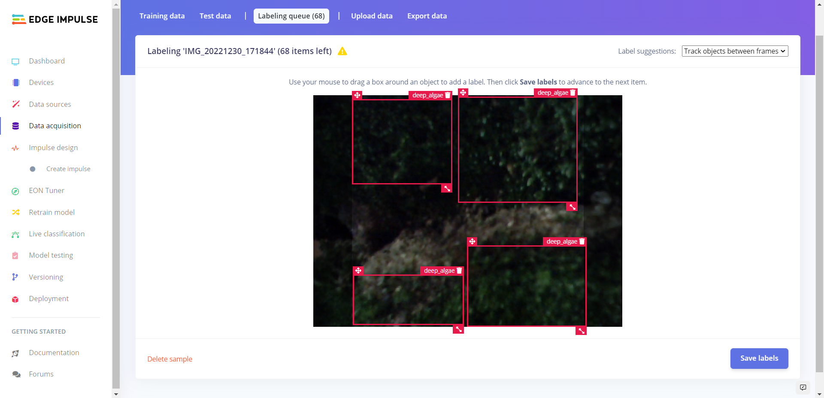Click the sidebar scrollbar down arrow
The width and height of the screenshot is (824, 398).
pos(116,394)
